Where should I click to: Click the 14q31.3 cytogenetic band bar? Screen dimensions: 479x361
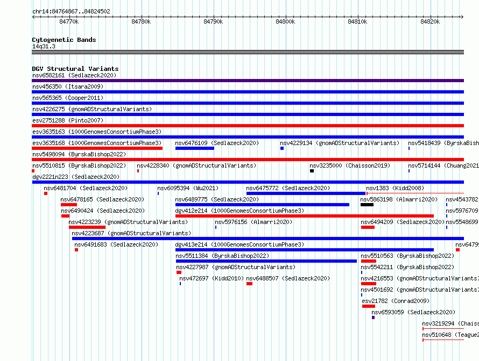[248, 52]
